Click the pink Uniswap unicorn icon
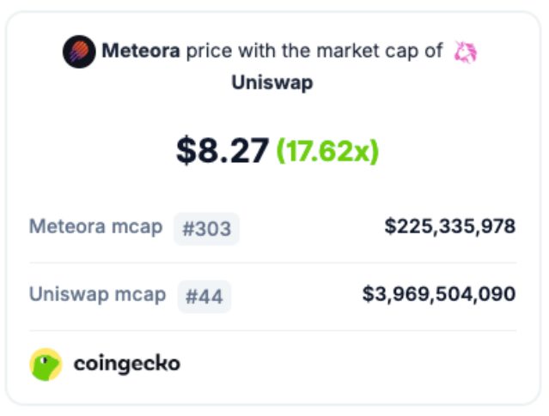 [x=466, y=52]
